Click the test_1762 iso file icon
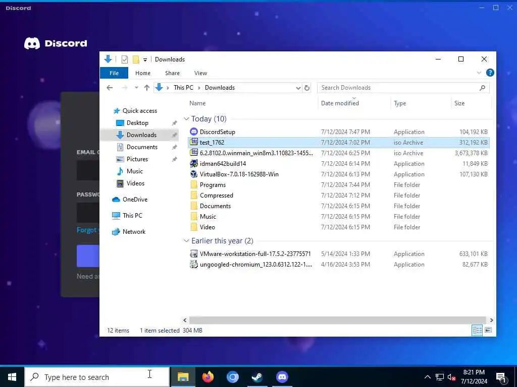The height and width of the screenshot is (387, 517). pyautogui.click(x=194, y=142)
